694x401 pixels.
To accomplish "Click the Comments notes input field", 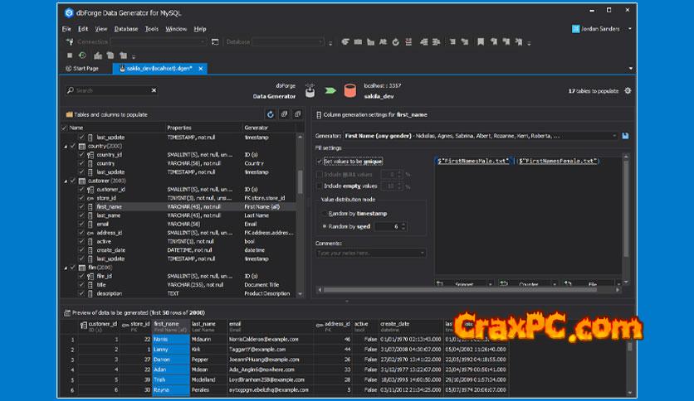I will pos(370,253).
